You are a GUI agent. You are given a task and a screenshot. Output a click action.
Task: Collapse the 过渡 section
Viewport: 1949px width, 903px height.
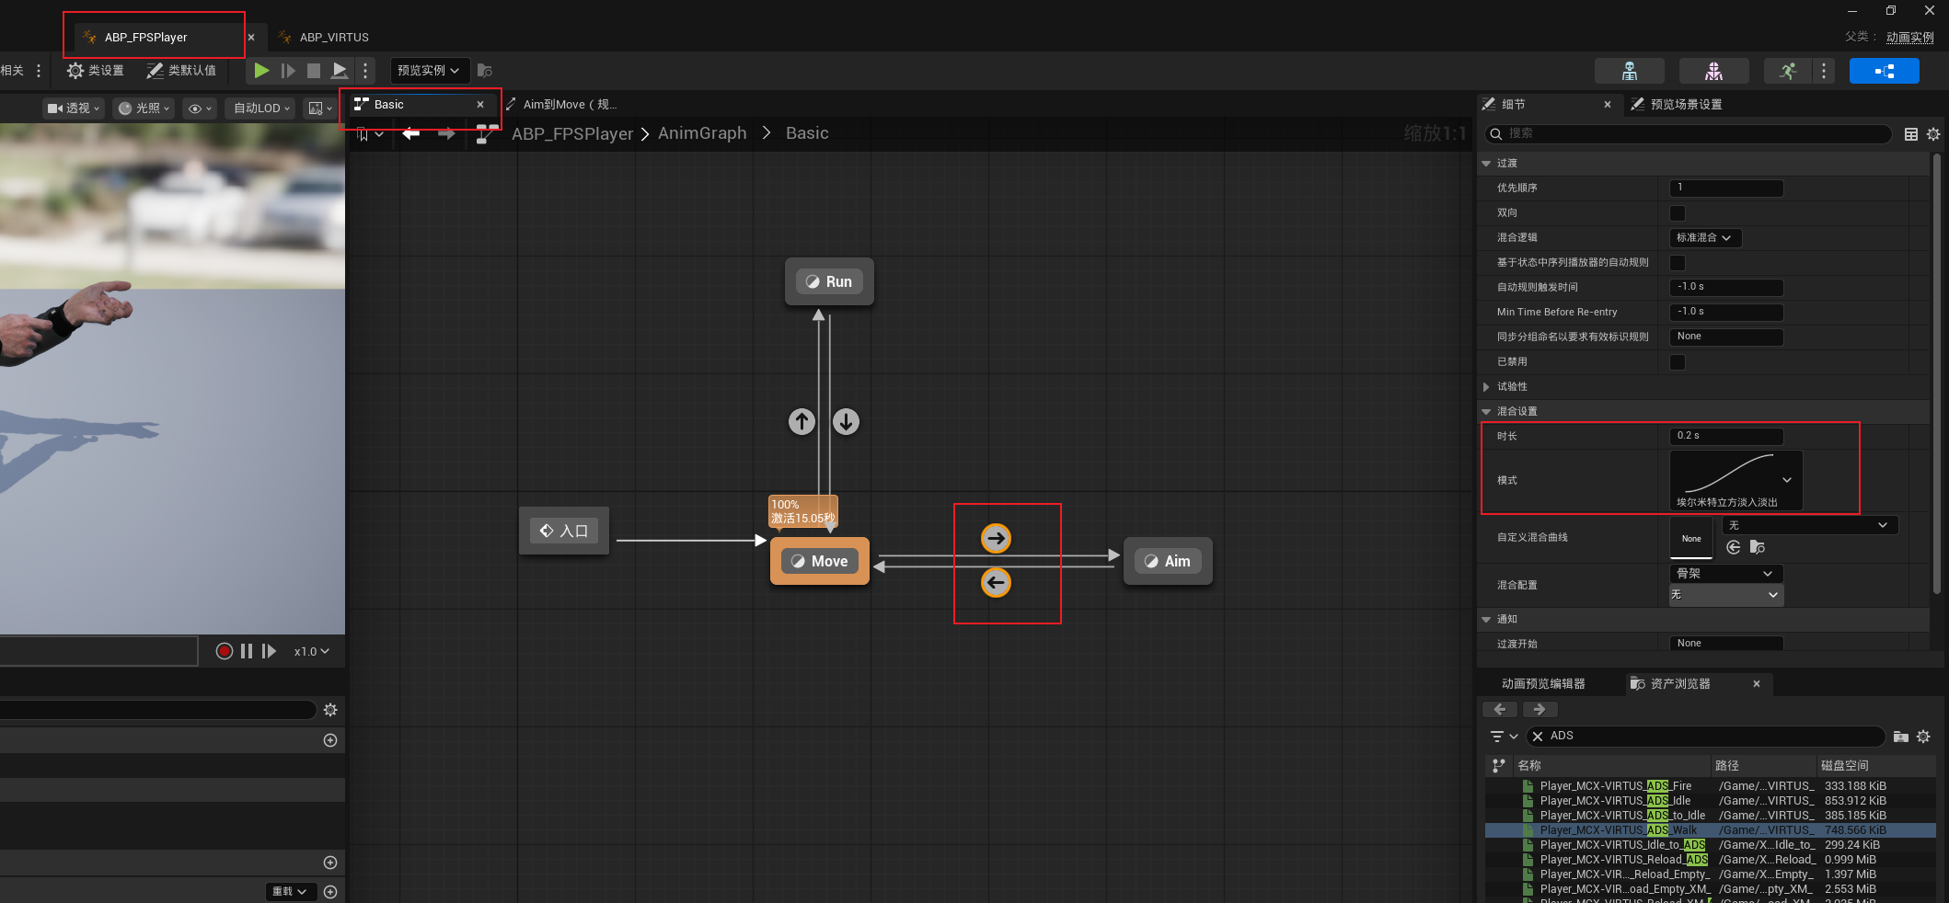1486,163
